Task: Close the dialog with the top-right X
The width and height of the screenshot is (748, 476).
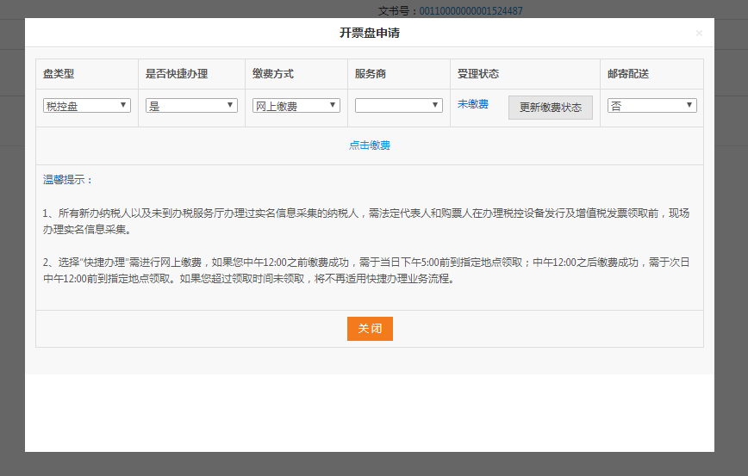Action: tap(699, 34)
